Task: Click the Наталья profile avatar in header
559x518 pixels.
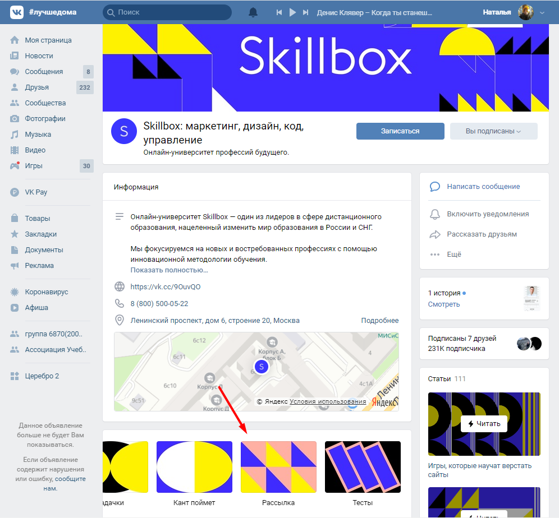Action: click(x=525, y=12)
